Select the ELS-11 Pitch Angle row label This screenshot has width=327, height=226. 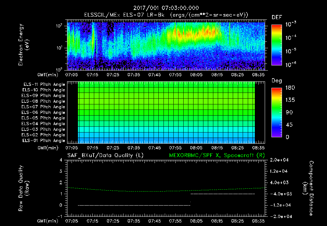click(x=44, y=85)
